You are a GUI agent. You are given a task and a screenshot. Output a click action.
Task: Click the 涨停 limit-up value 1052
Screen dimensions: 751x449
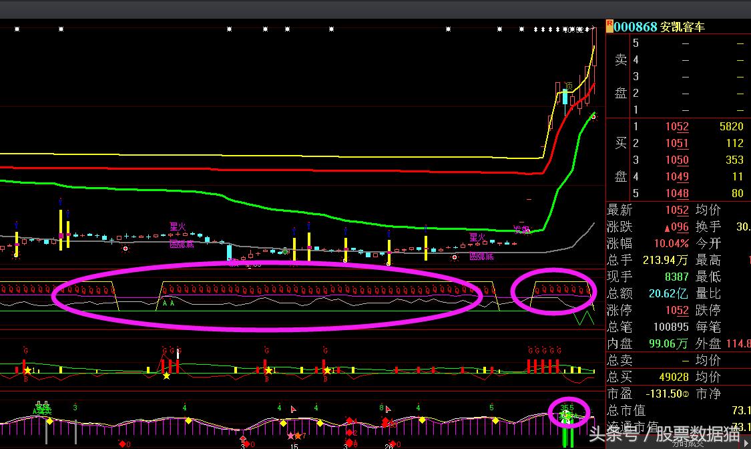[677, 310]
